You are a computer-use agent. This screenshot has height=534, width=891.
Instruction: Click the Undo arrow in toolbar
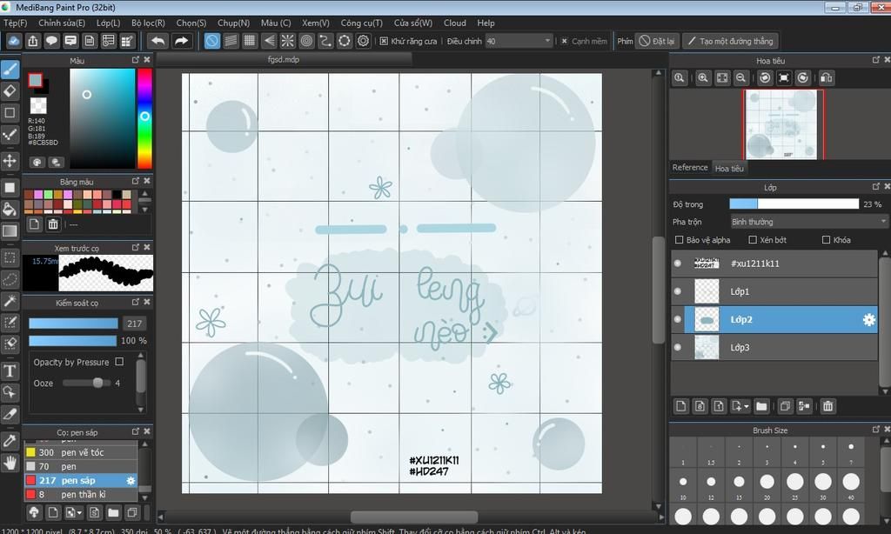pyautogui.click(x=158, y=41)
